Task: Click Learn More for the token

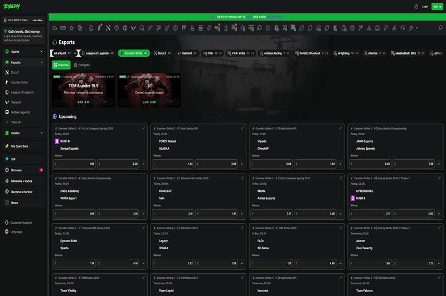Action: coord(37,20)
